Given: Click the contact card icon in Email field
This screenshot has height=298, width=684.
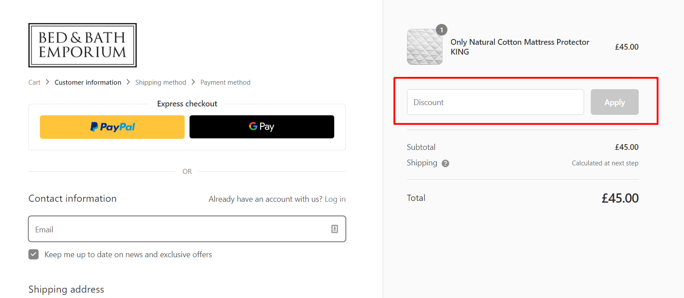Looking at the screenshot, I should pos(335,229).
